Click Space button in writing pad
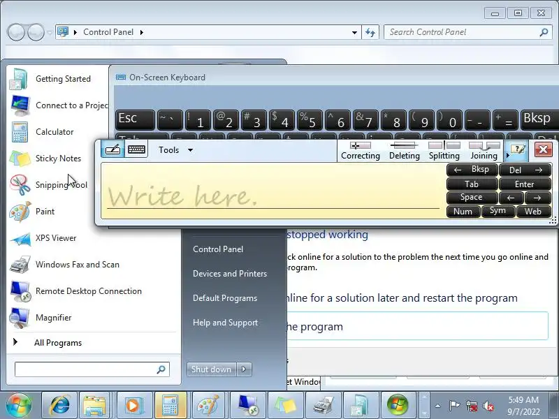 [x=472, y=198]
